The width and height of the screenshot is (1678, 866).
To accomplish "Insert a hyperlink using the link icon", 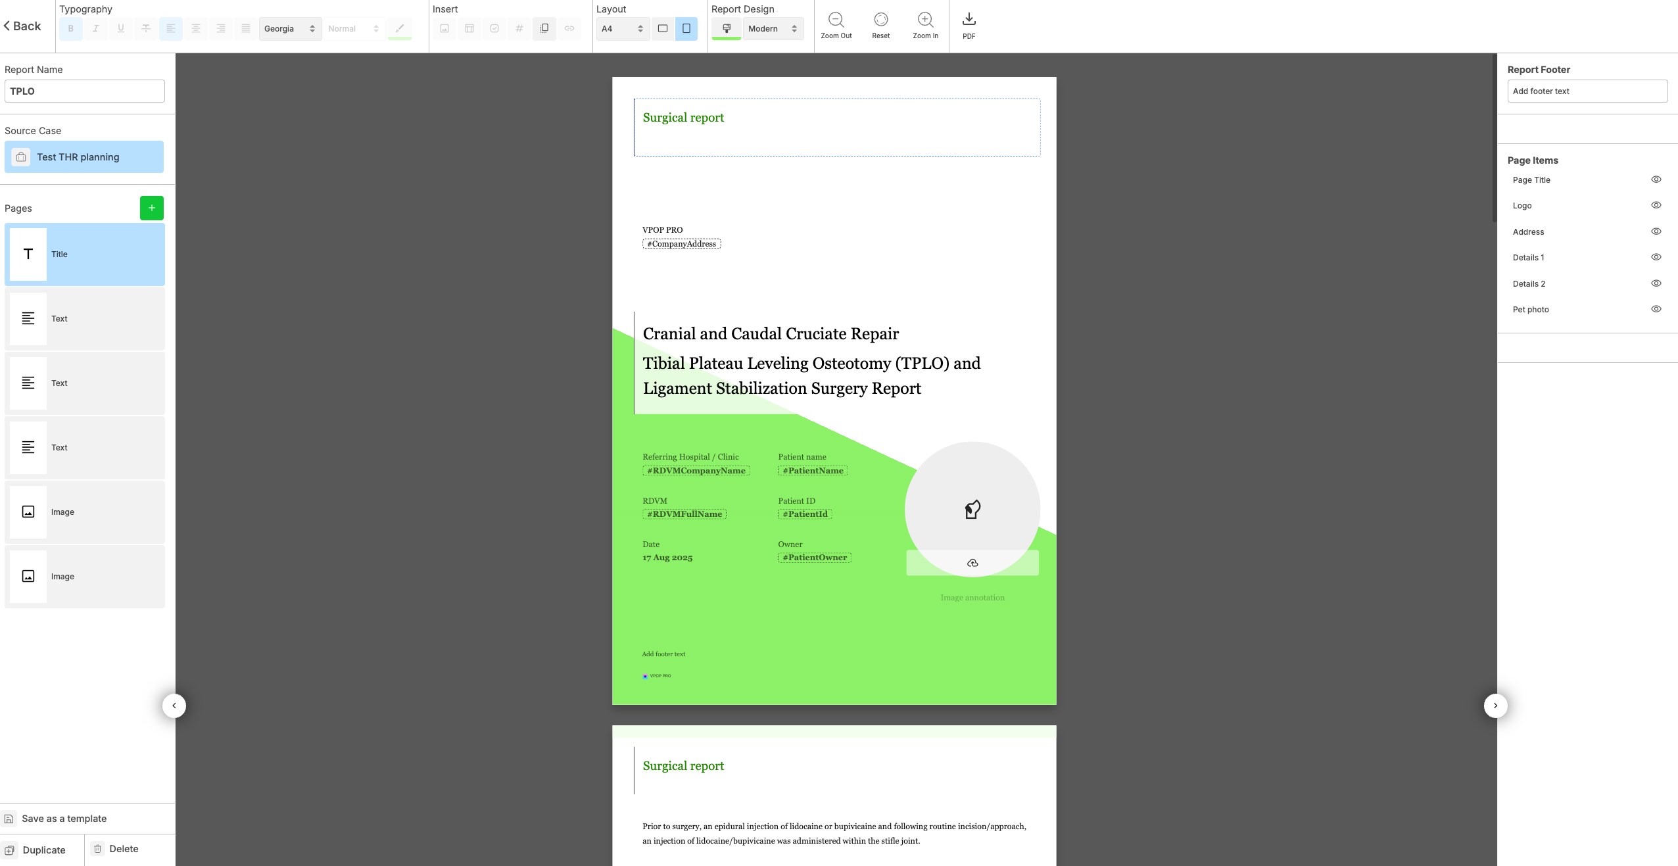I will coord(569,28).
